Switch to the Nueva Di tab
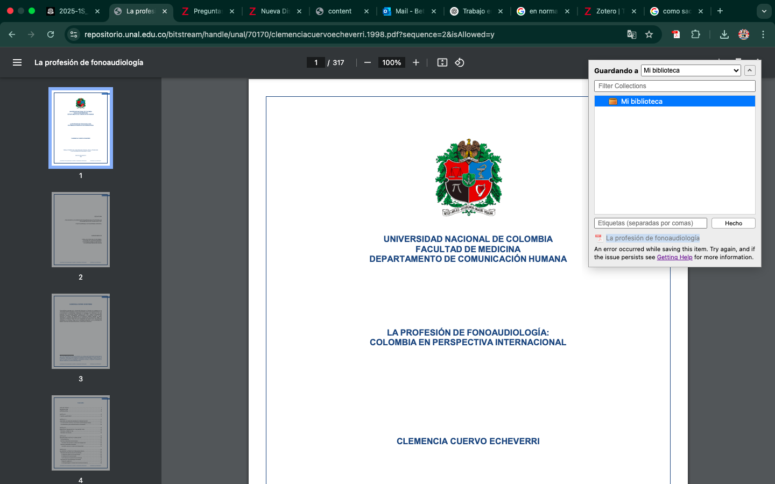This screenshot has height=484, width=775. (x=274, y=11)
